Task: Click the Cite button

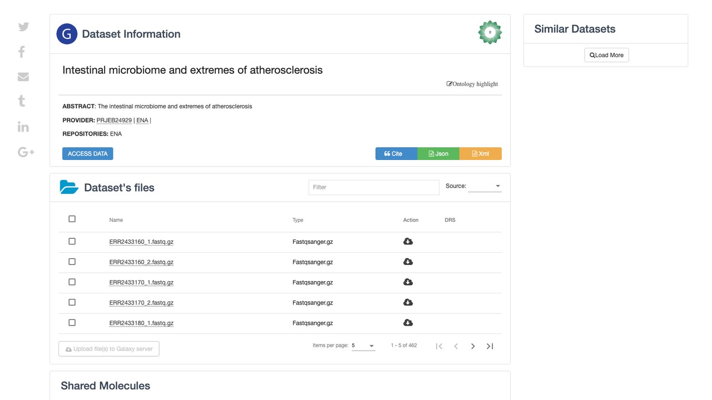Action: (x=396, y=154)
